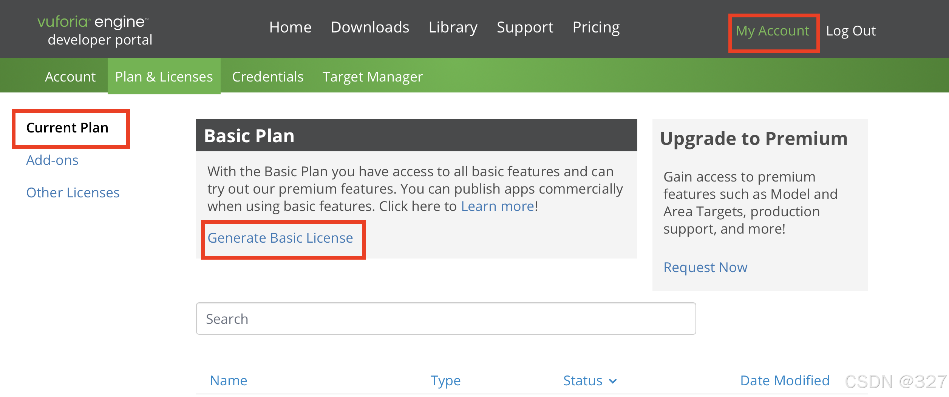Open the Library menu item
949x397 pixels.
[453, 28]
